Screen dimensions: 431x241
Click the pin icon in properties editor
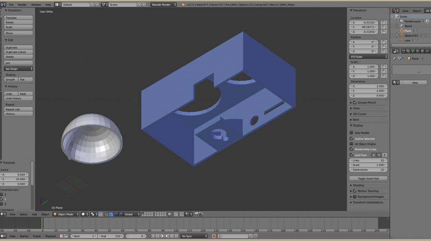[x=394, y=58]
